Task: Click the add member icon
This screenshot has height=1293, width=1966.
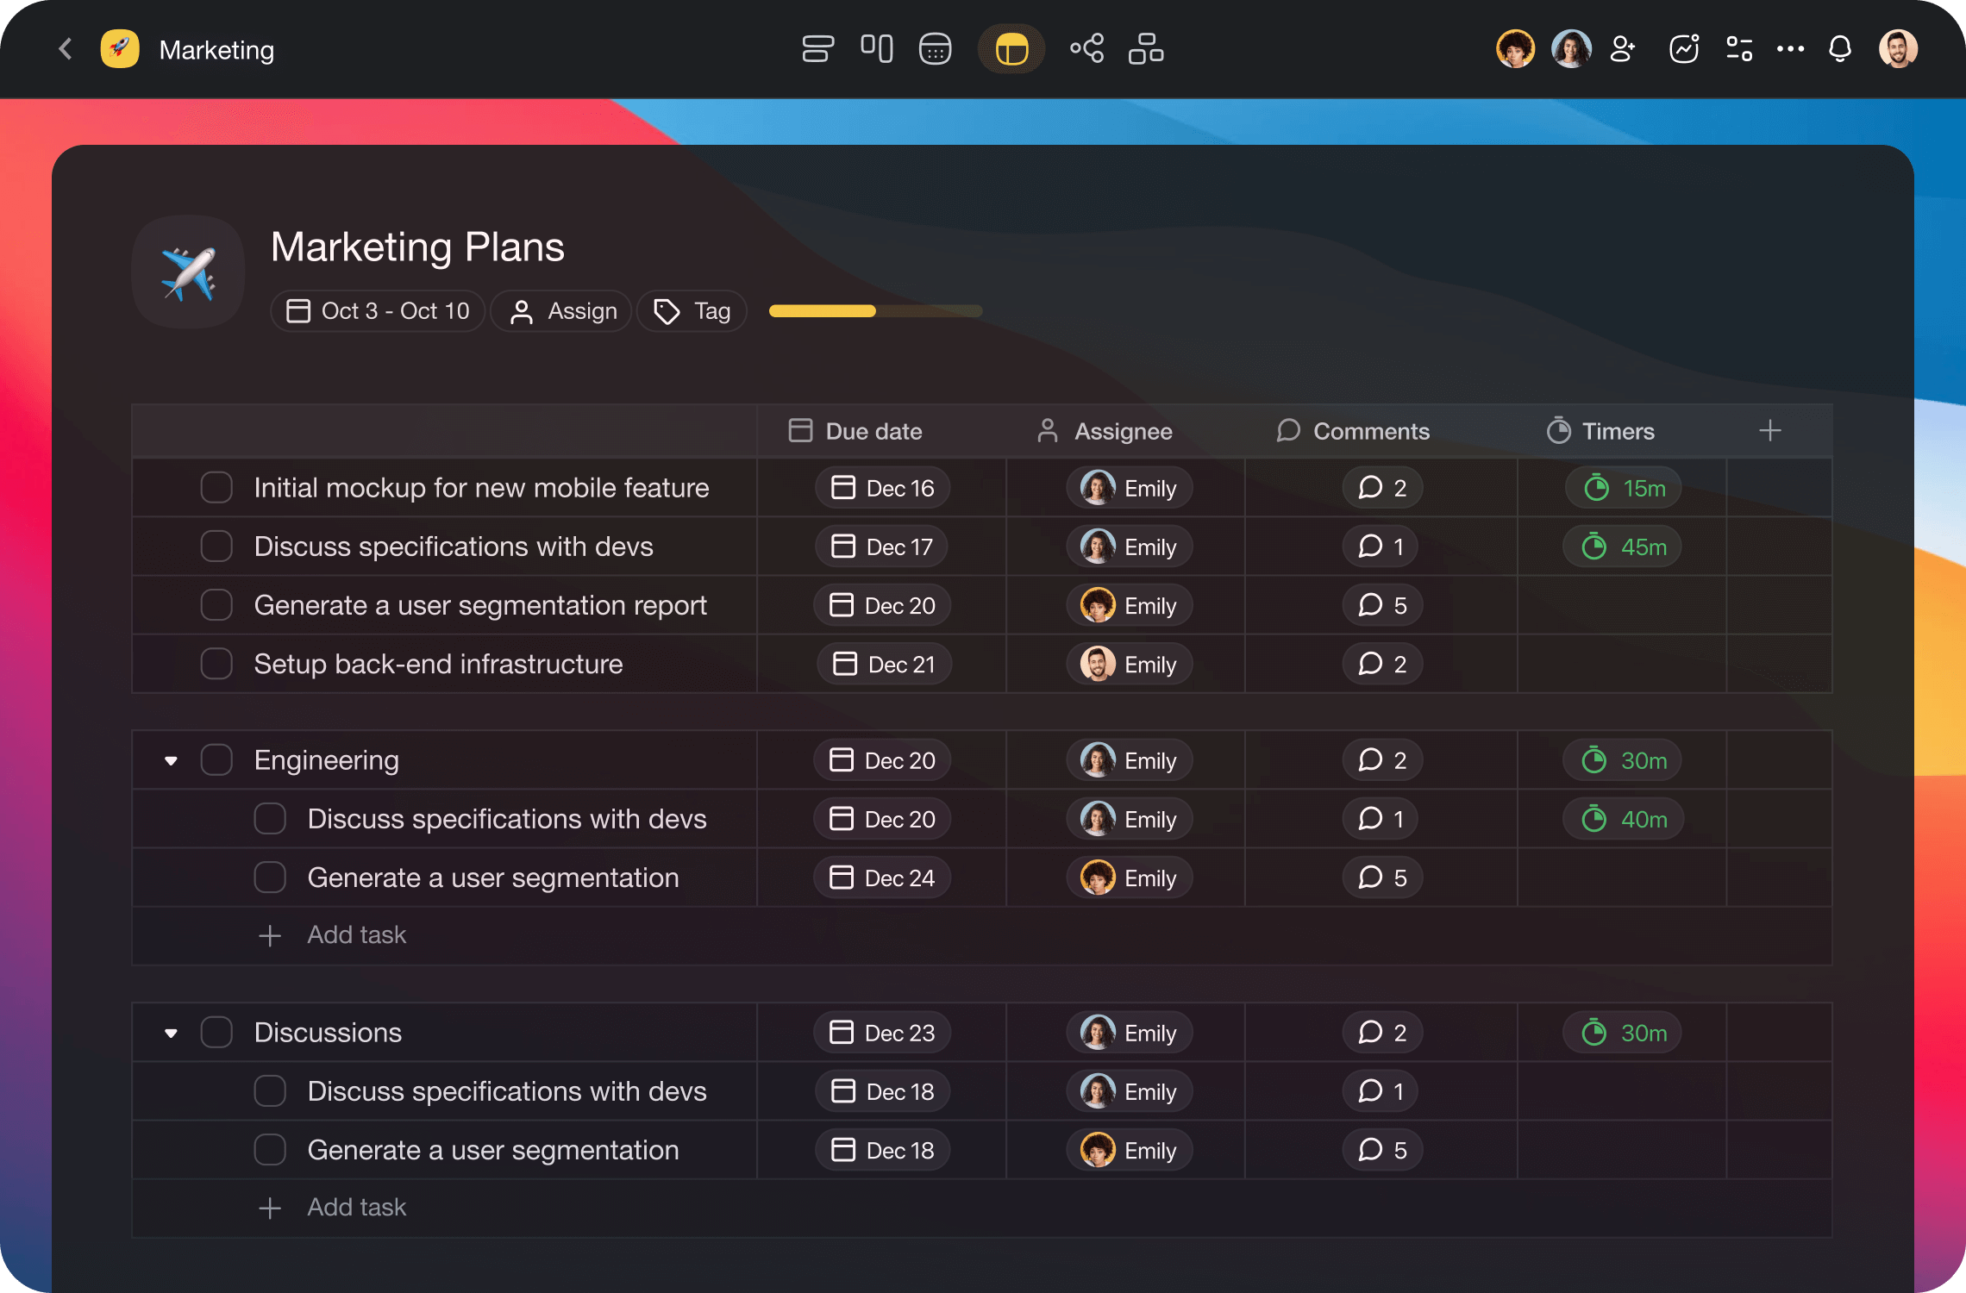Action: [x=1623, y=49]
